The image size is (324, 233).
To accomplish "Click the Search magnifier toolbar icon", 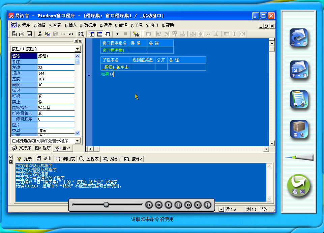I will point(81,34).
